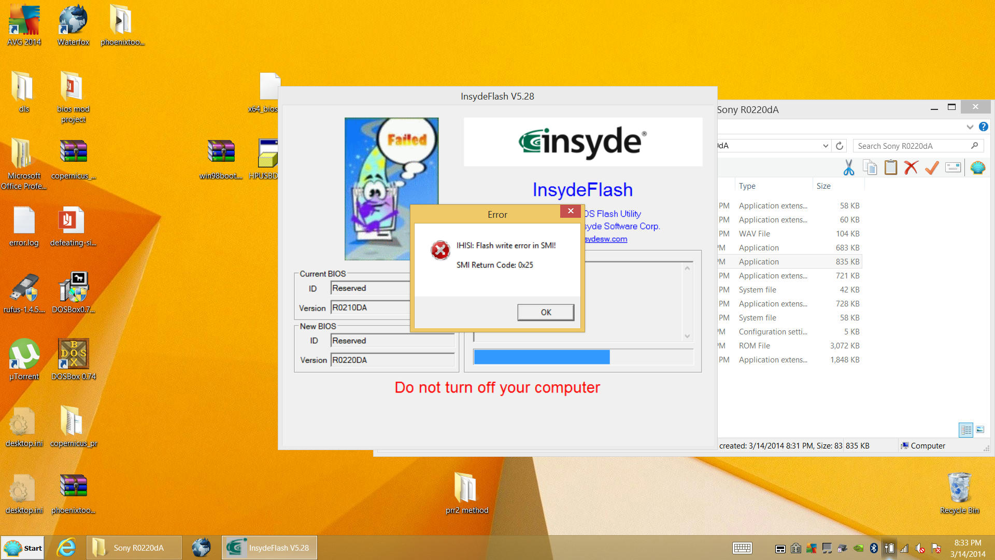
Task: Click the Bluetooth tray icon
Action: tap(874, 548)
